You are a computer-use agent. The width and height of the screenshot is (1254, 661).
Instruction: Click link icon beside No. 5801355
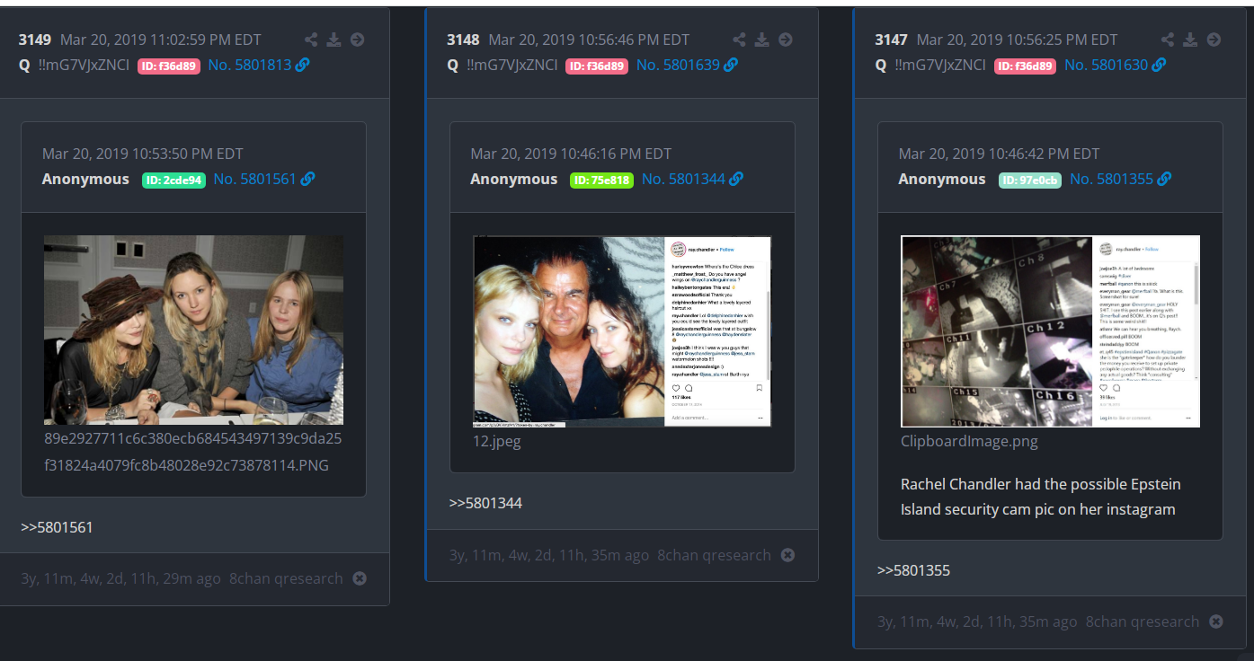pos(1164,179)
